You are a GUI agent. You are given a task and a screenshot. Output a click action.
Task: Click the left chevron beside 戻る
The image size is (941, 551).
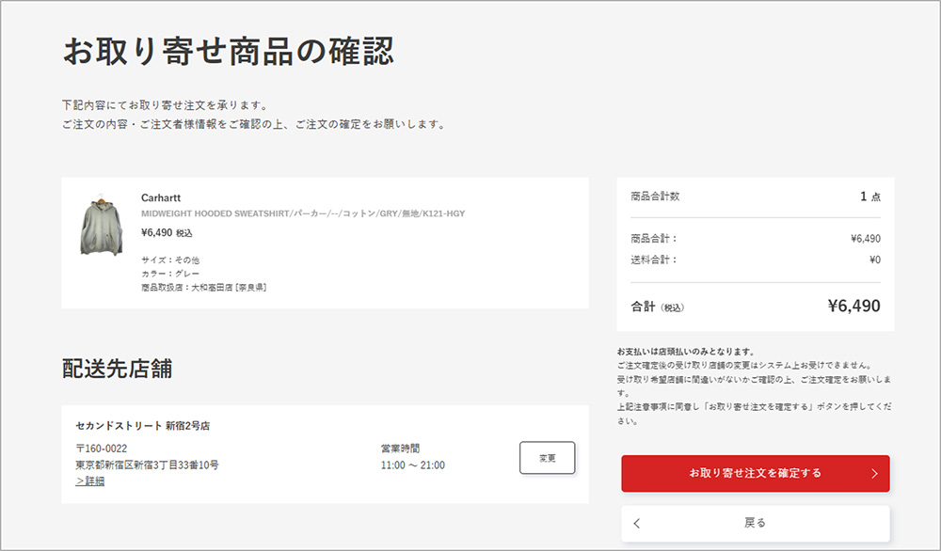coord(635,522)
